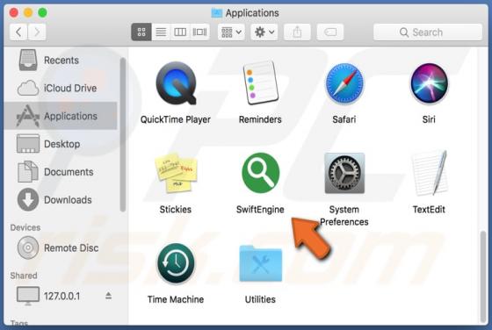The height and width of the screenshot is (330, 492).
Task: Open the group-by arrange dropdown
Action: [231, 32]
